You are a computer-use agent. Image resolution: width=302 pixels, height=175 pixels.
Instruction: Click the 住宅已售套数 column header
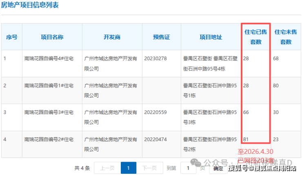click(x=256, y=37)
